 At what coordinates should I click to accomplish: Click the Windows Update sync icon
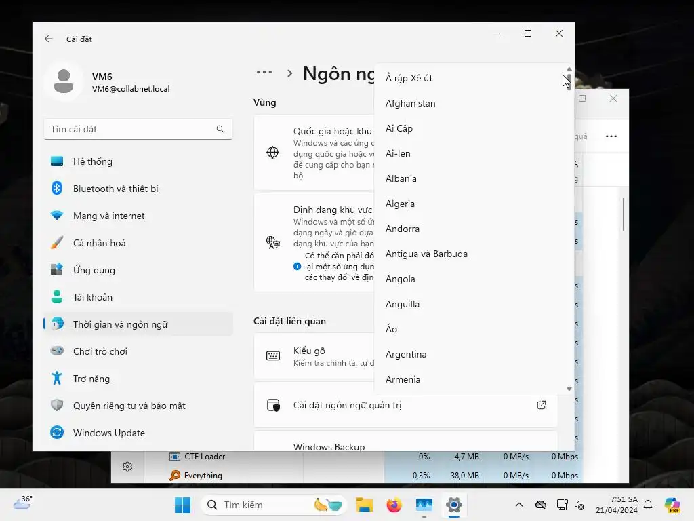coord(57,432)
